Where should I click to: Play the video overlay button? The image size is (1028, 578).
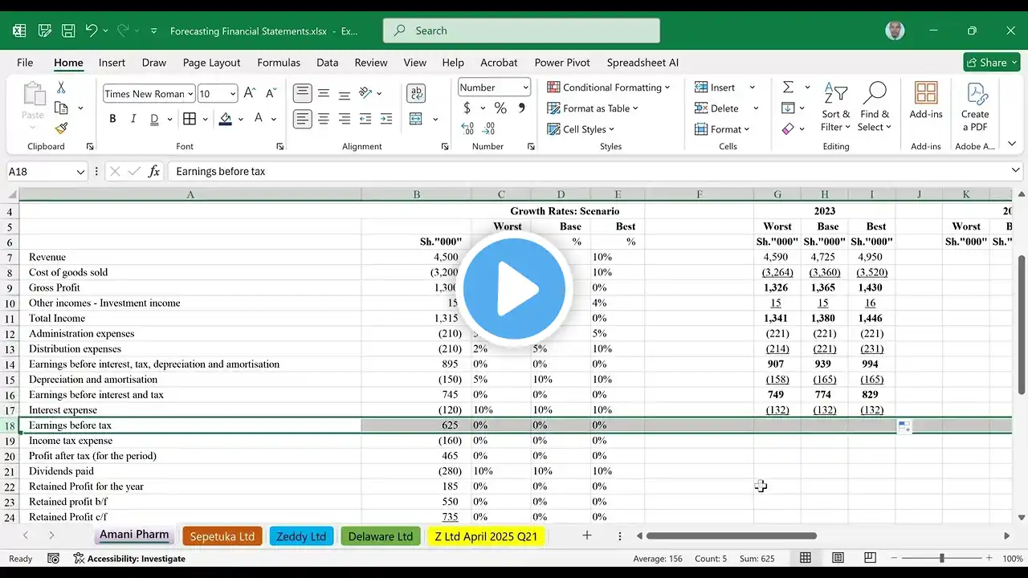(514, 289)
